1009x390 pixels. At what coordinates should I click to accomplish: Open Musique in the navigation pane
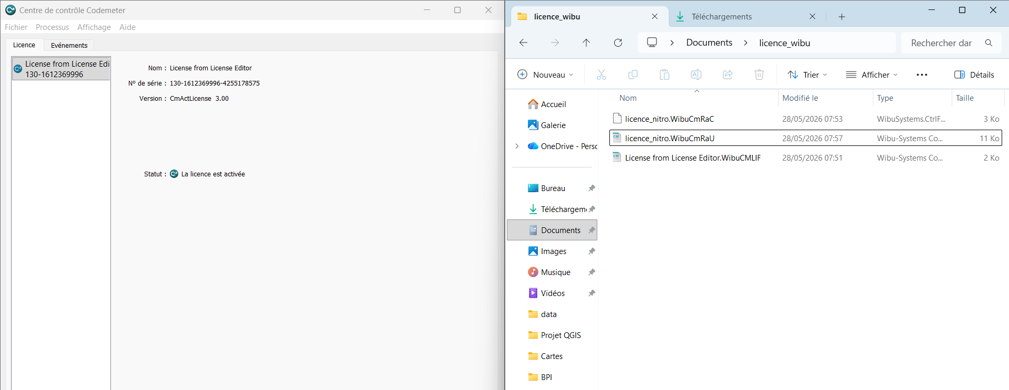pyautogui.click(x=549, y=272)
